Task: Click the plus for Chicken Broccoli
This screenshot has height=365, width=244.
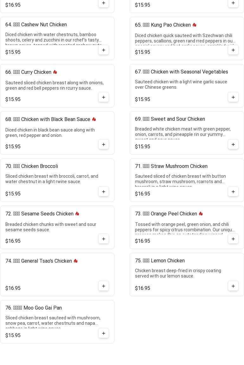Action: point(104,192)
